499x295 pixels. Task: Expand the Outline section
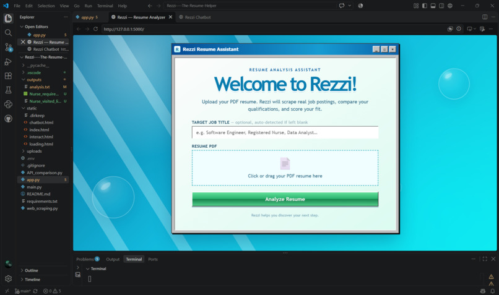22,270
